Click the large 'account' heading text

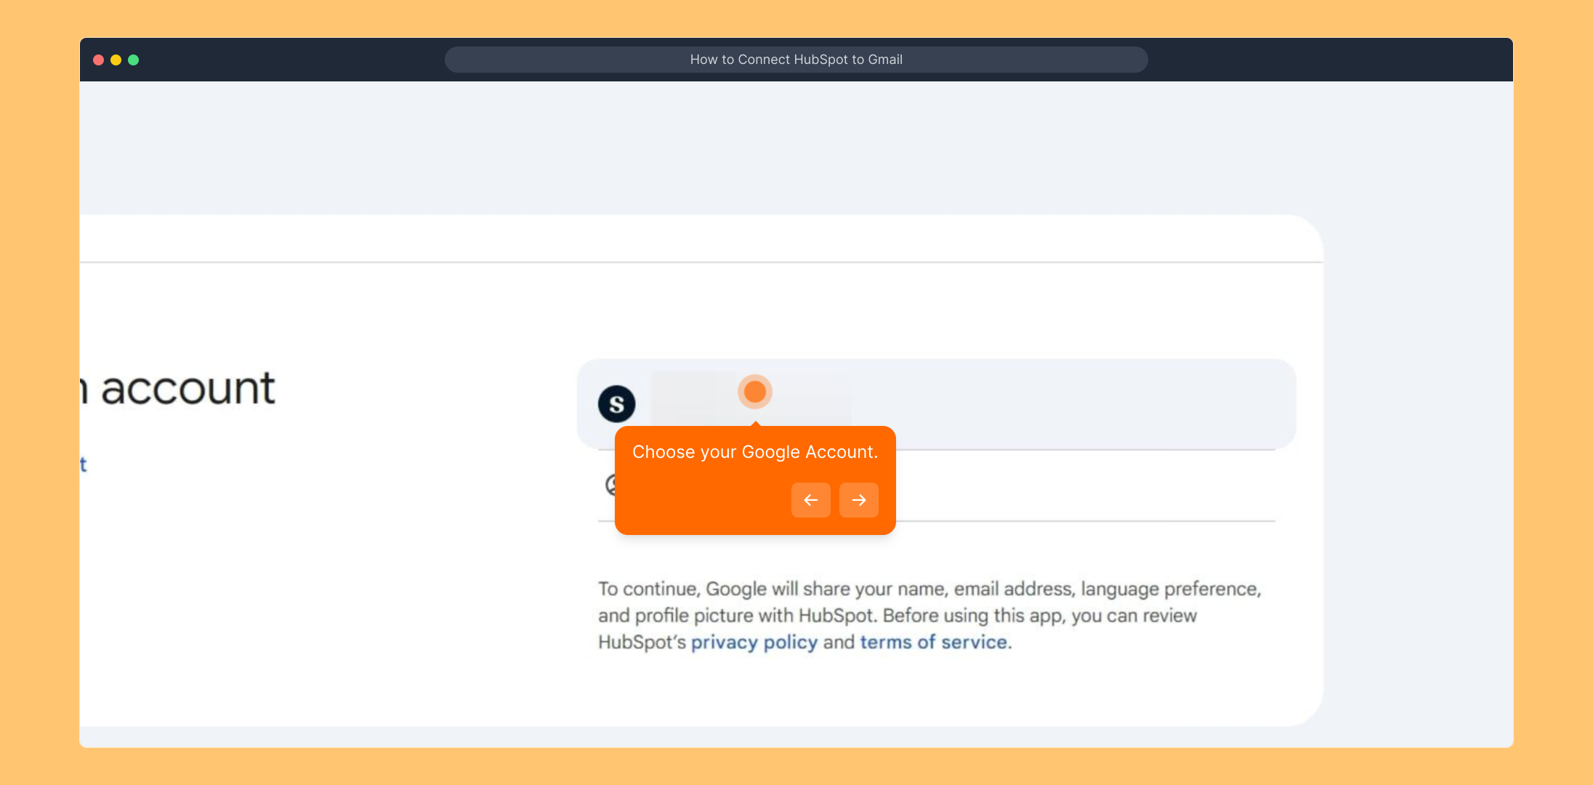click(x=187, y=388)
